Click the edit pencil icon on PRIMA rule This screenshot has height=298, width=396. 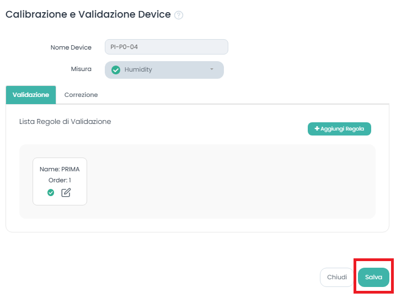point(66,192)
